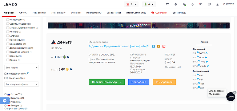
Task: Check the Прочие (1) category
Action: coord(8,60)
